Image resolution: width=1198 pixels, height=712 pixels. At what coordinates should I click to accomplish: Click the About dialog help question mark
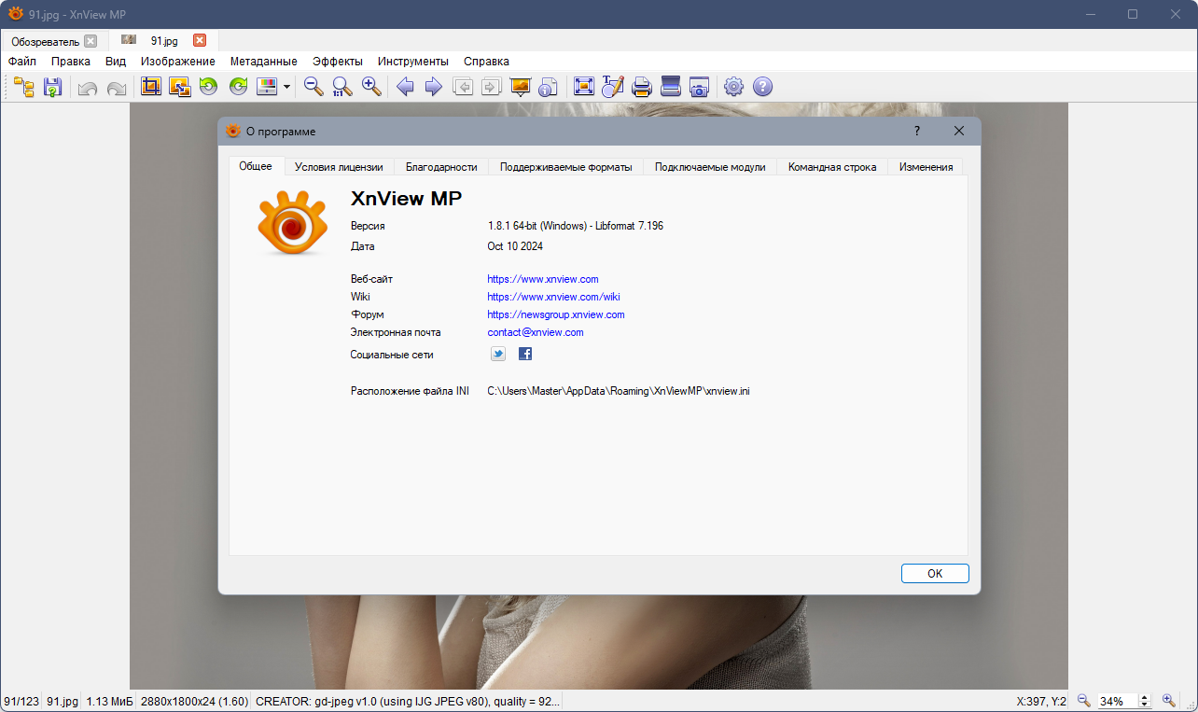coord(917,132)
